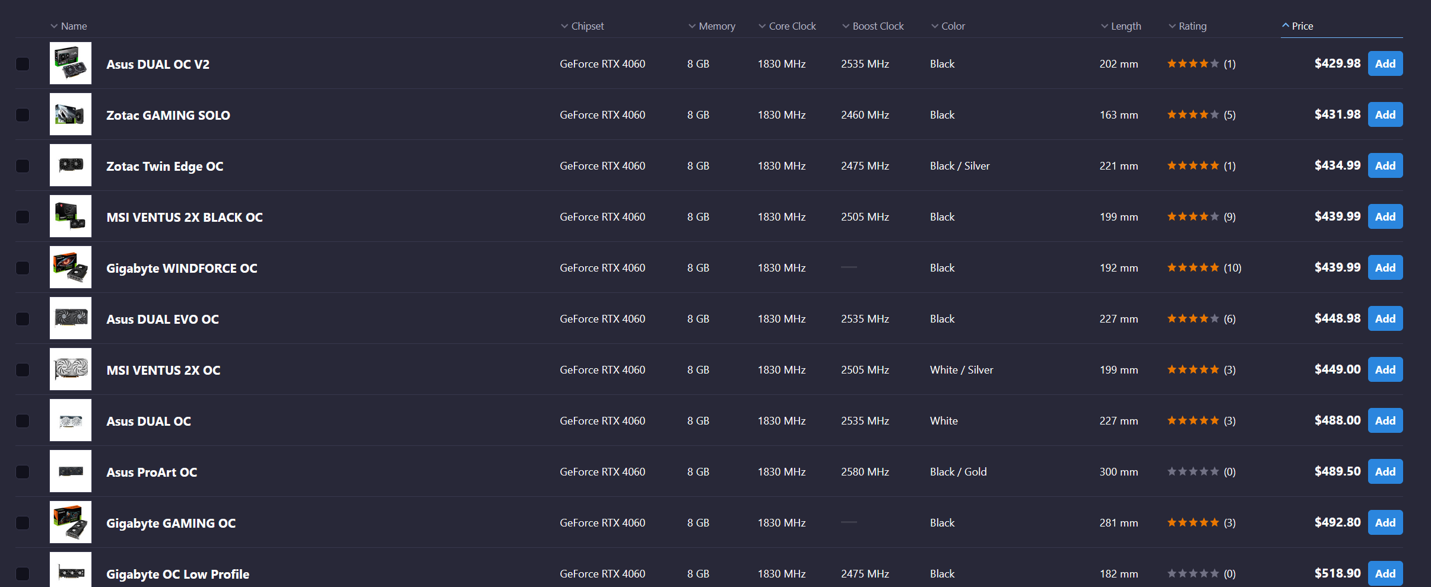Click MSI VENTUS 2X BLACK OC stars
Image resolution: width=1431 pixels, height=587 pixels.
tap(1193, 216)
